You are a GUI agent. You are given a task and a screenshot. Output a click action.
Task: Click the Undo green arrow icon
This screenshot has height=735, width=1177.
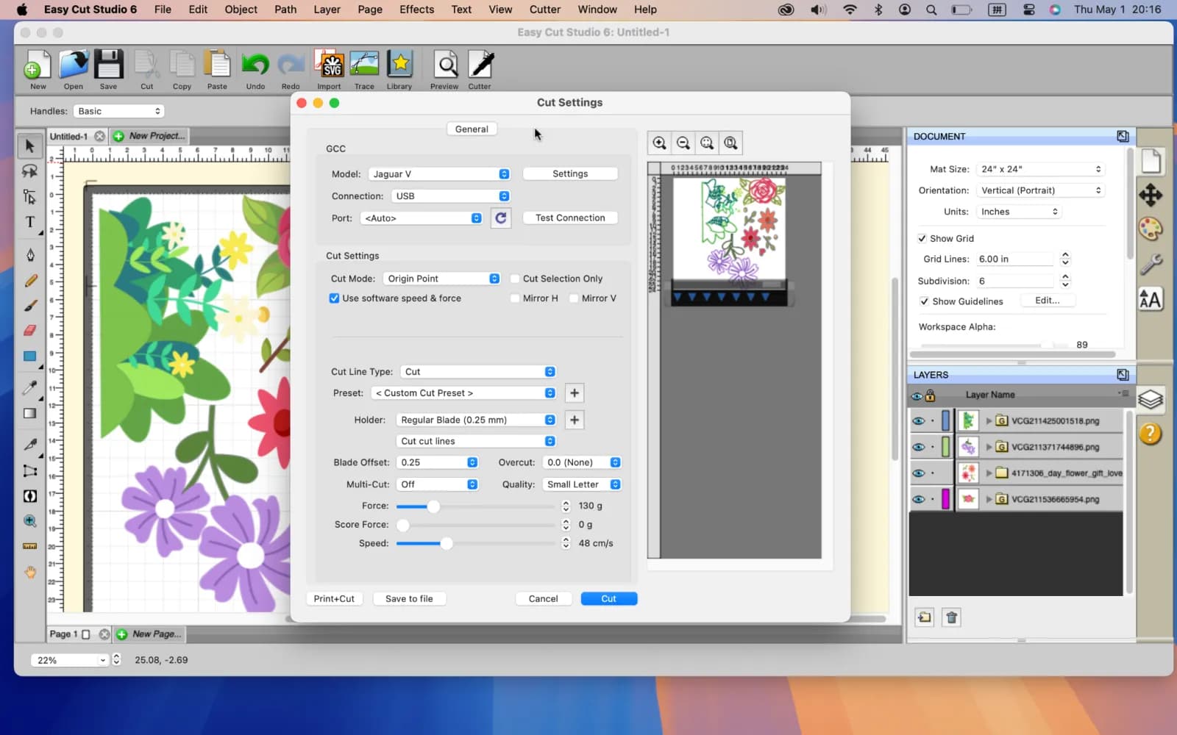255,65
